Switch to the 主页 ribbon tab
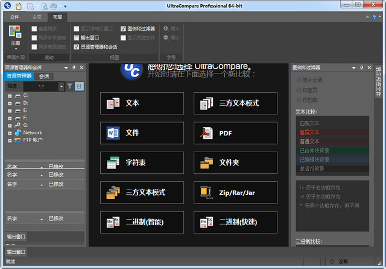 tap(37, 17)
